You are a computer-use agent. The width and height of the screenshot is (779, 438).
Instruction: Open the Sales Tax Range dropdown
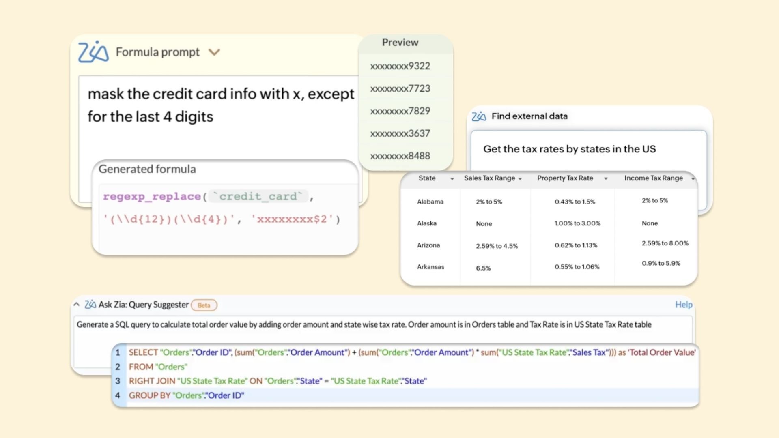[521, 178]
